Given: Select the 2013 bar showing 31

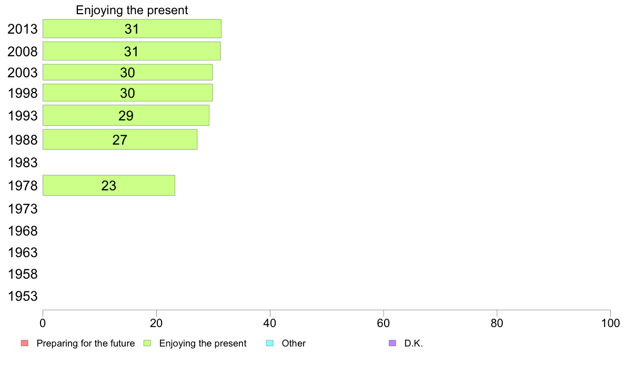Looking at the screenshot, I should tap(132, 29).
